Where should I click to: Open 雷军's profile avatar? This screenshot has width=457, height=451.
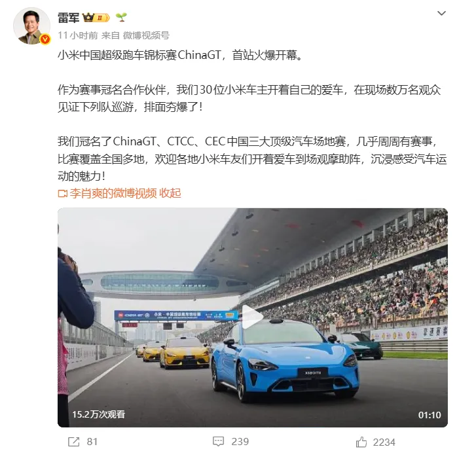[x=31, y=26]
